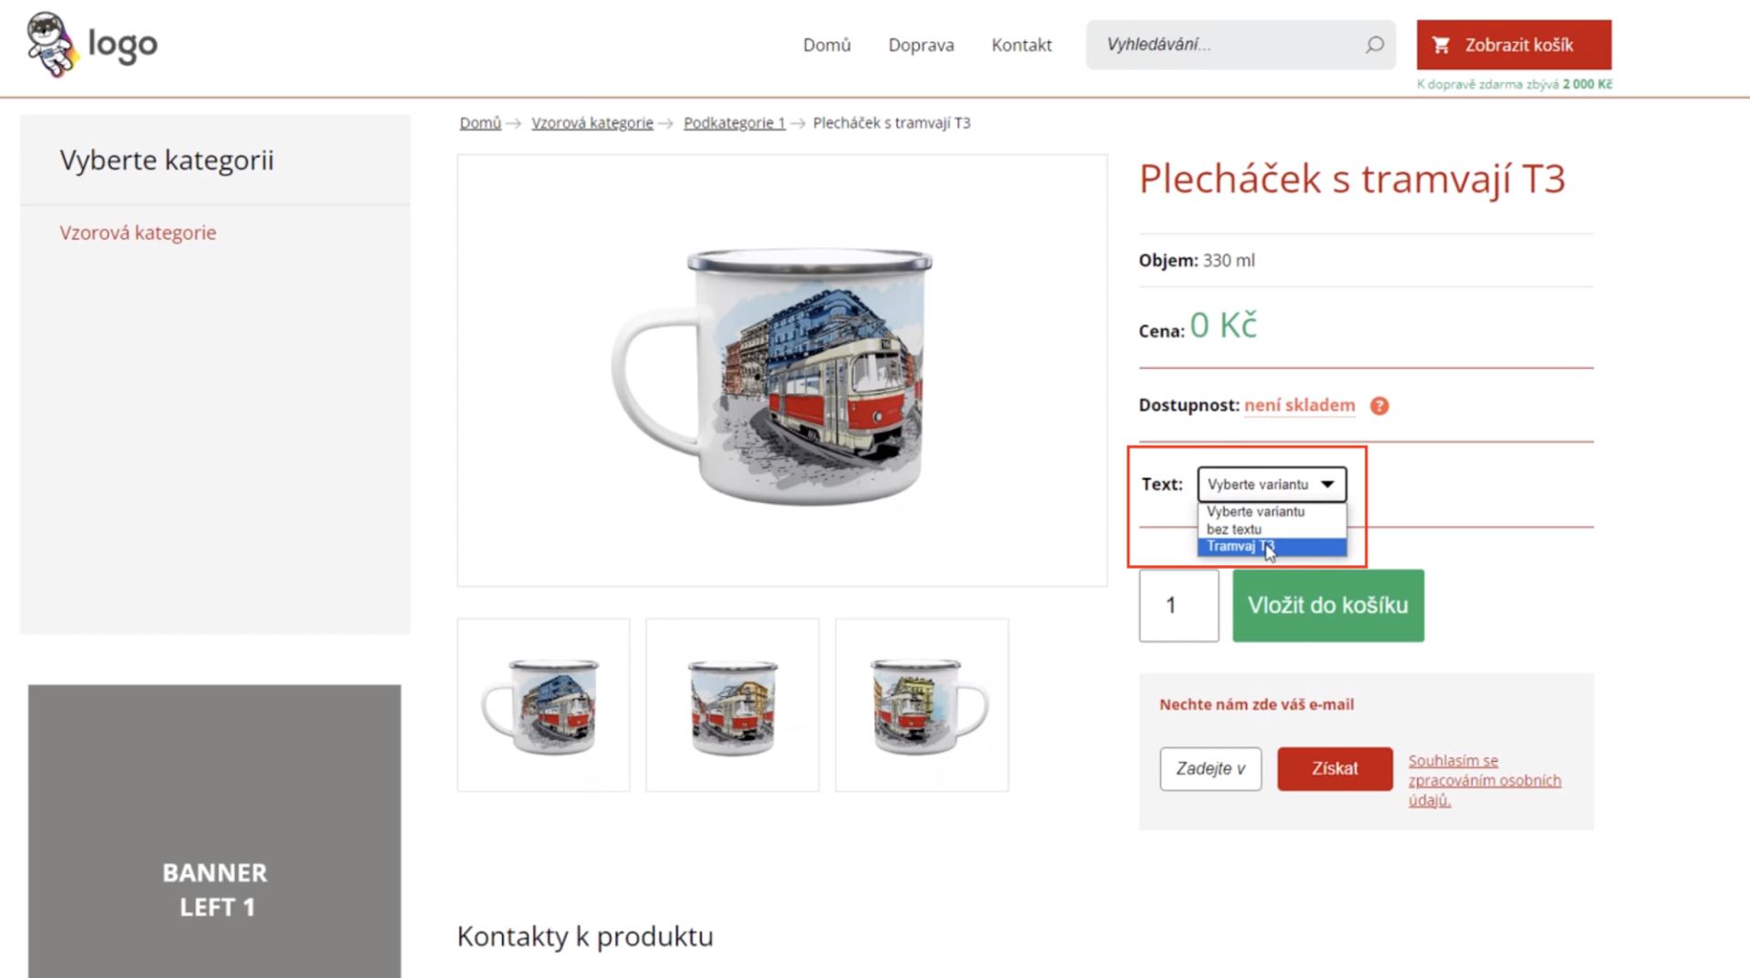Screen dimensions: 1750x978
Task: Click the orange availability help icon
Action: tap(1379, 406)
